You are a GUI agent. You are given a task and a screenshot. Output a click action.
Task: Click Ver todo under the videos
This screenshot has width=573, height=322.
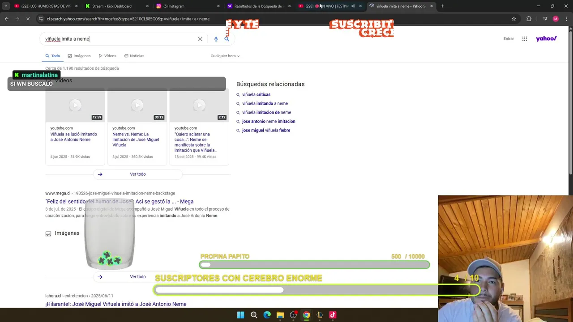click(137, 174)
